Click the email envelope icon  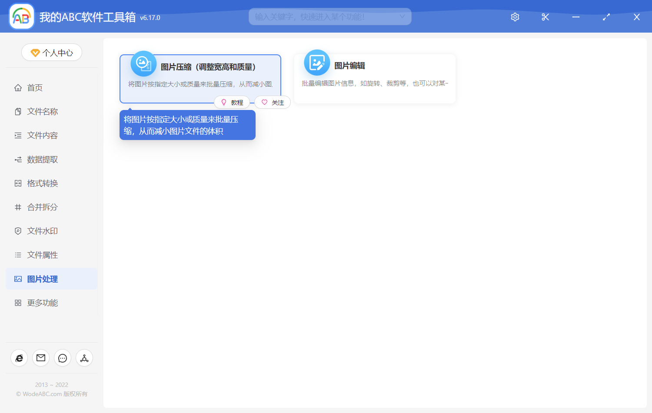click(x=41, y=358)
